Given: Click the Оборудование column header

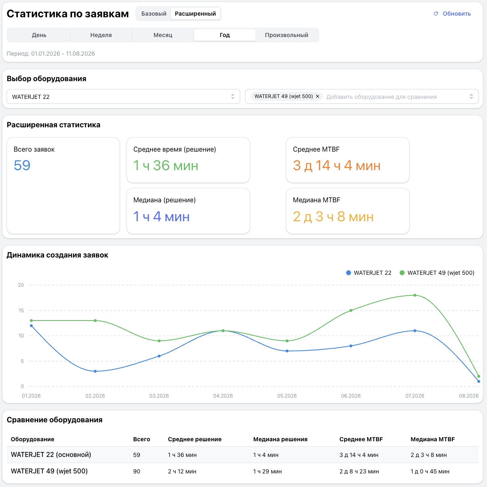Looking at the screenshot, I should coord(32,439).
